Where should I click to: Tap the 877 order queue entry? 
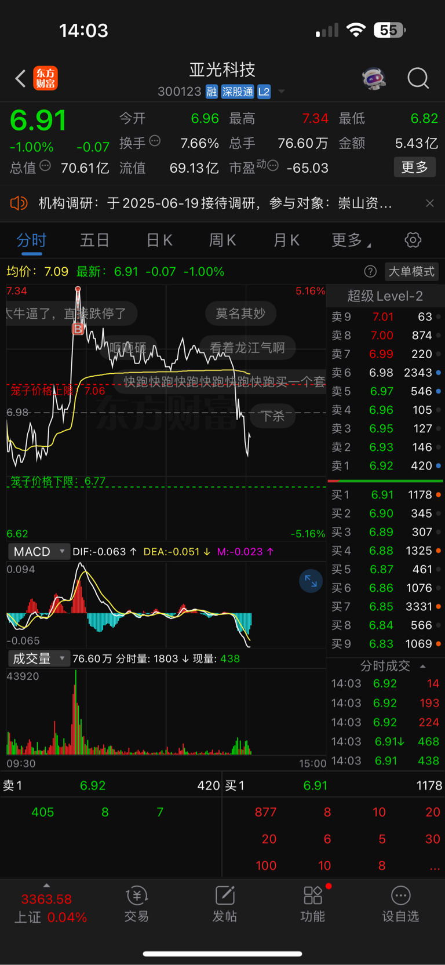[x=266, y=813]
